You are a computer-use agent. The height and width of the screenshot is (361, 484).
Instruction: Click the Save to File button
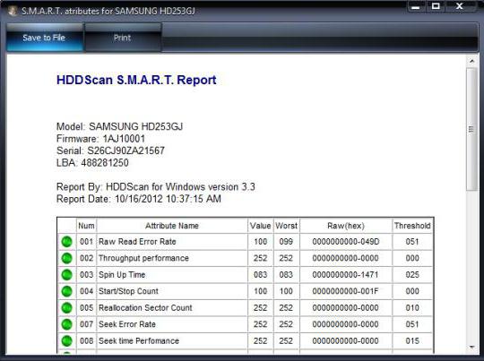(44, 38)
